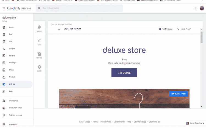206x128 pixels.
Task: Open the account profile avatar
Action: [x=202, y=8]
